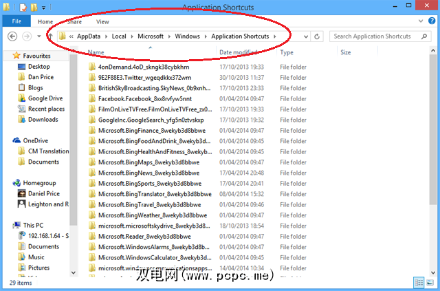Viewport: 440px width, 291px height.
Task: Open Google Drive in Favourites
Action: 45,98
